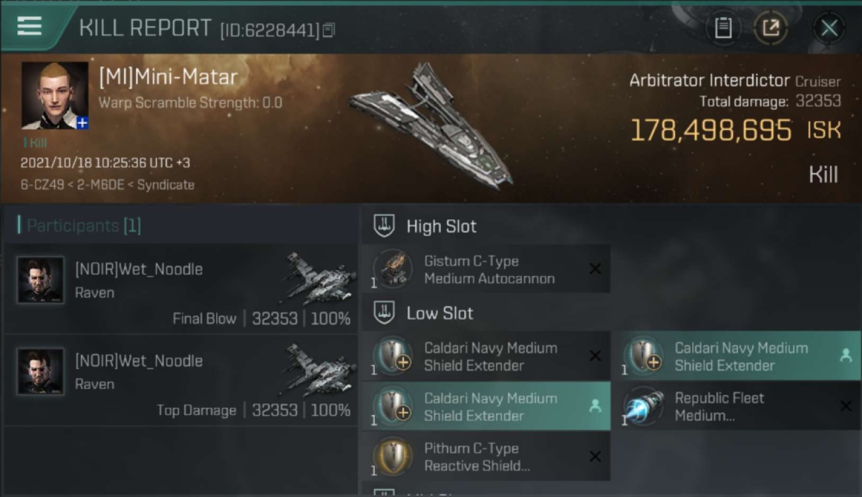Expand the Participants [1] header
The height and width of the screenshot is (497, 862).
pos(80,225)
